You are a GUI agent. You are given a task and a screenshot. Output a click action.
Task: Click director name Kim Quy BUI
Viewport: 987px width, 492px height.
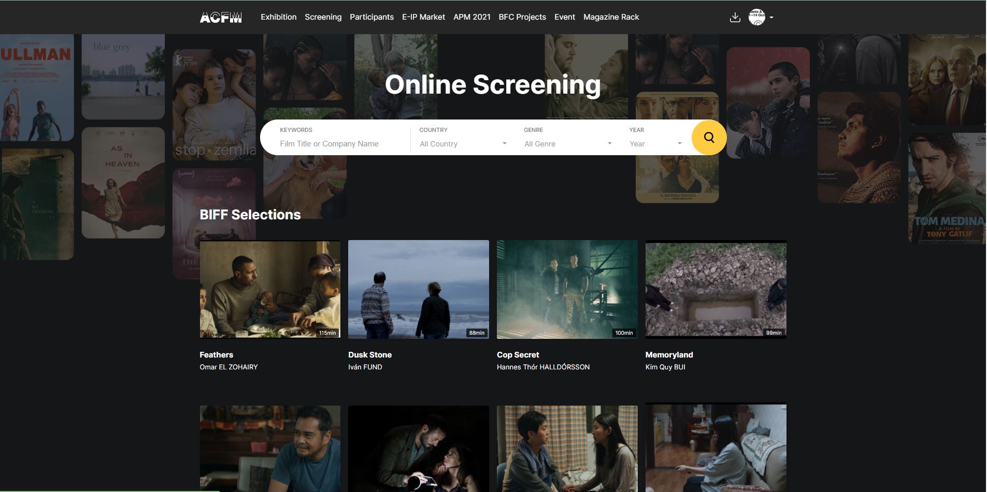[665, 367]
